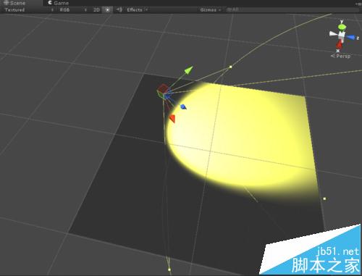Click the green Y arrow of move gizmo
Screen dimensions: 362x276
coord(189,70)
